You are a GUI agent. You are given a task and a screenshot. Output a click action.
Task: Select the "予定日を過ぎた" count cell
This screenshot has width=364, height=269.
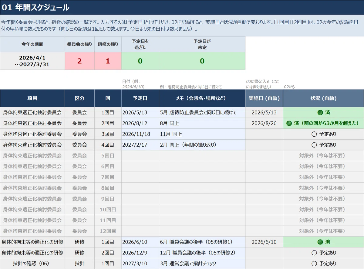point(140,61)
